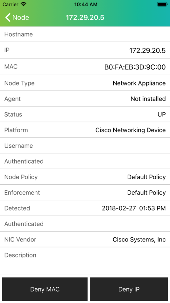Open the Node Policy Default Policy row
Screen dimensions: 170x303
(85, 177)
